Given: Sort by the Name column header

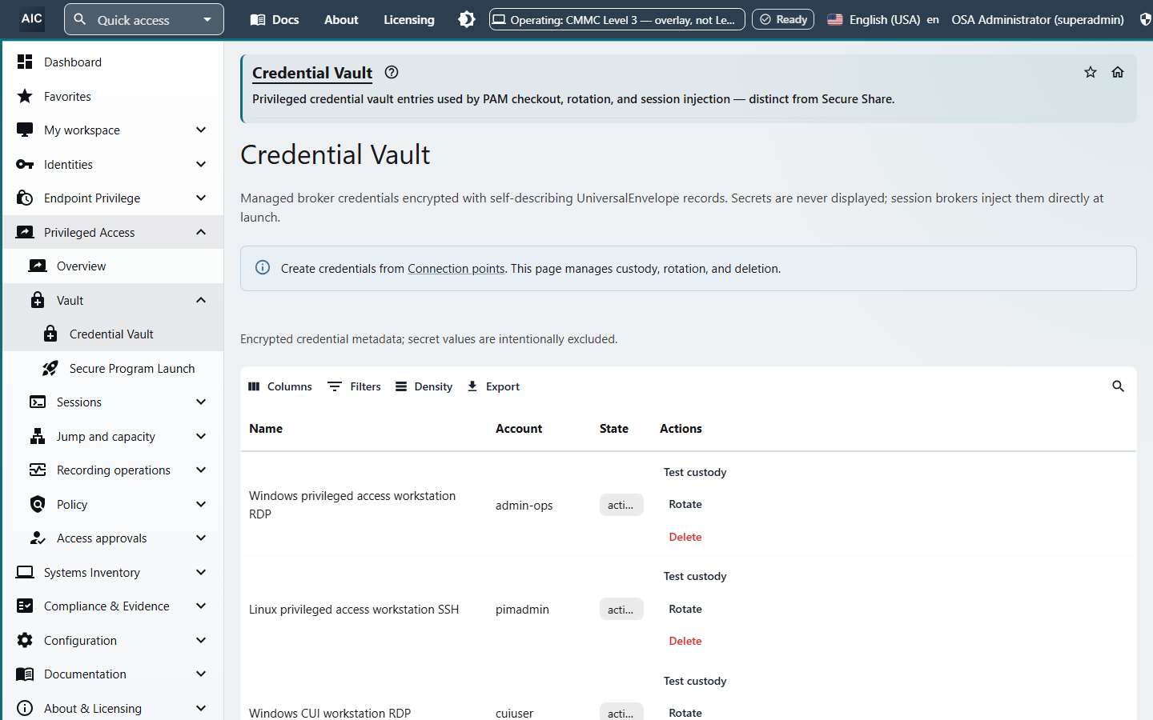Looking at the screenshot, I should [x=266, y=429].
